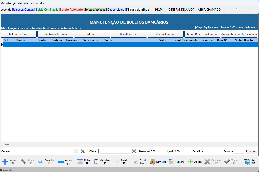Open the HELP menu item
The height and width of the screenshot is (172, 259).
158,10
